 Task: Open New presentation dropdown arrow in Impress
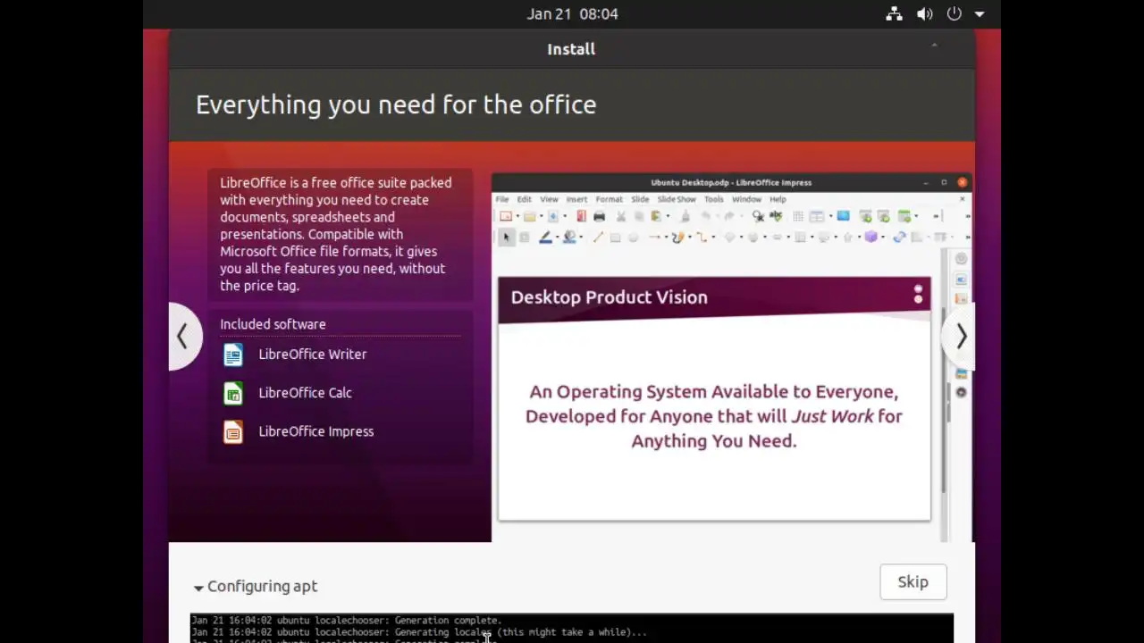[x=517, y=217]
